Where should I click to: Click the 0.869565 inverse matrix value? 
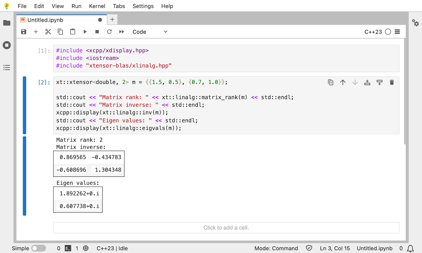click(x=73, y=157)
